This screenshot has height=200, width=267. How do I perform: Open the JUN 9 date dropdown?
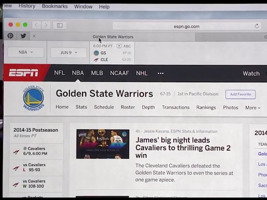pos(69,53)
